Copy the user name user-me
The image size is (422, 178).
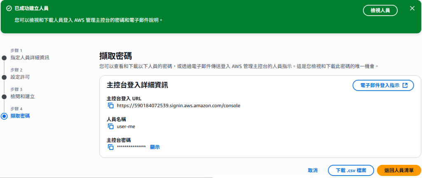click(x=110, y=126)
